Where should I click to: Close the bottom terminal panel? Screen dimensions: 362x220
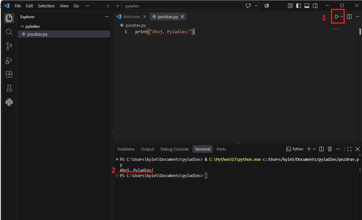pyautogui.click(x=358, y=149)
